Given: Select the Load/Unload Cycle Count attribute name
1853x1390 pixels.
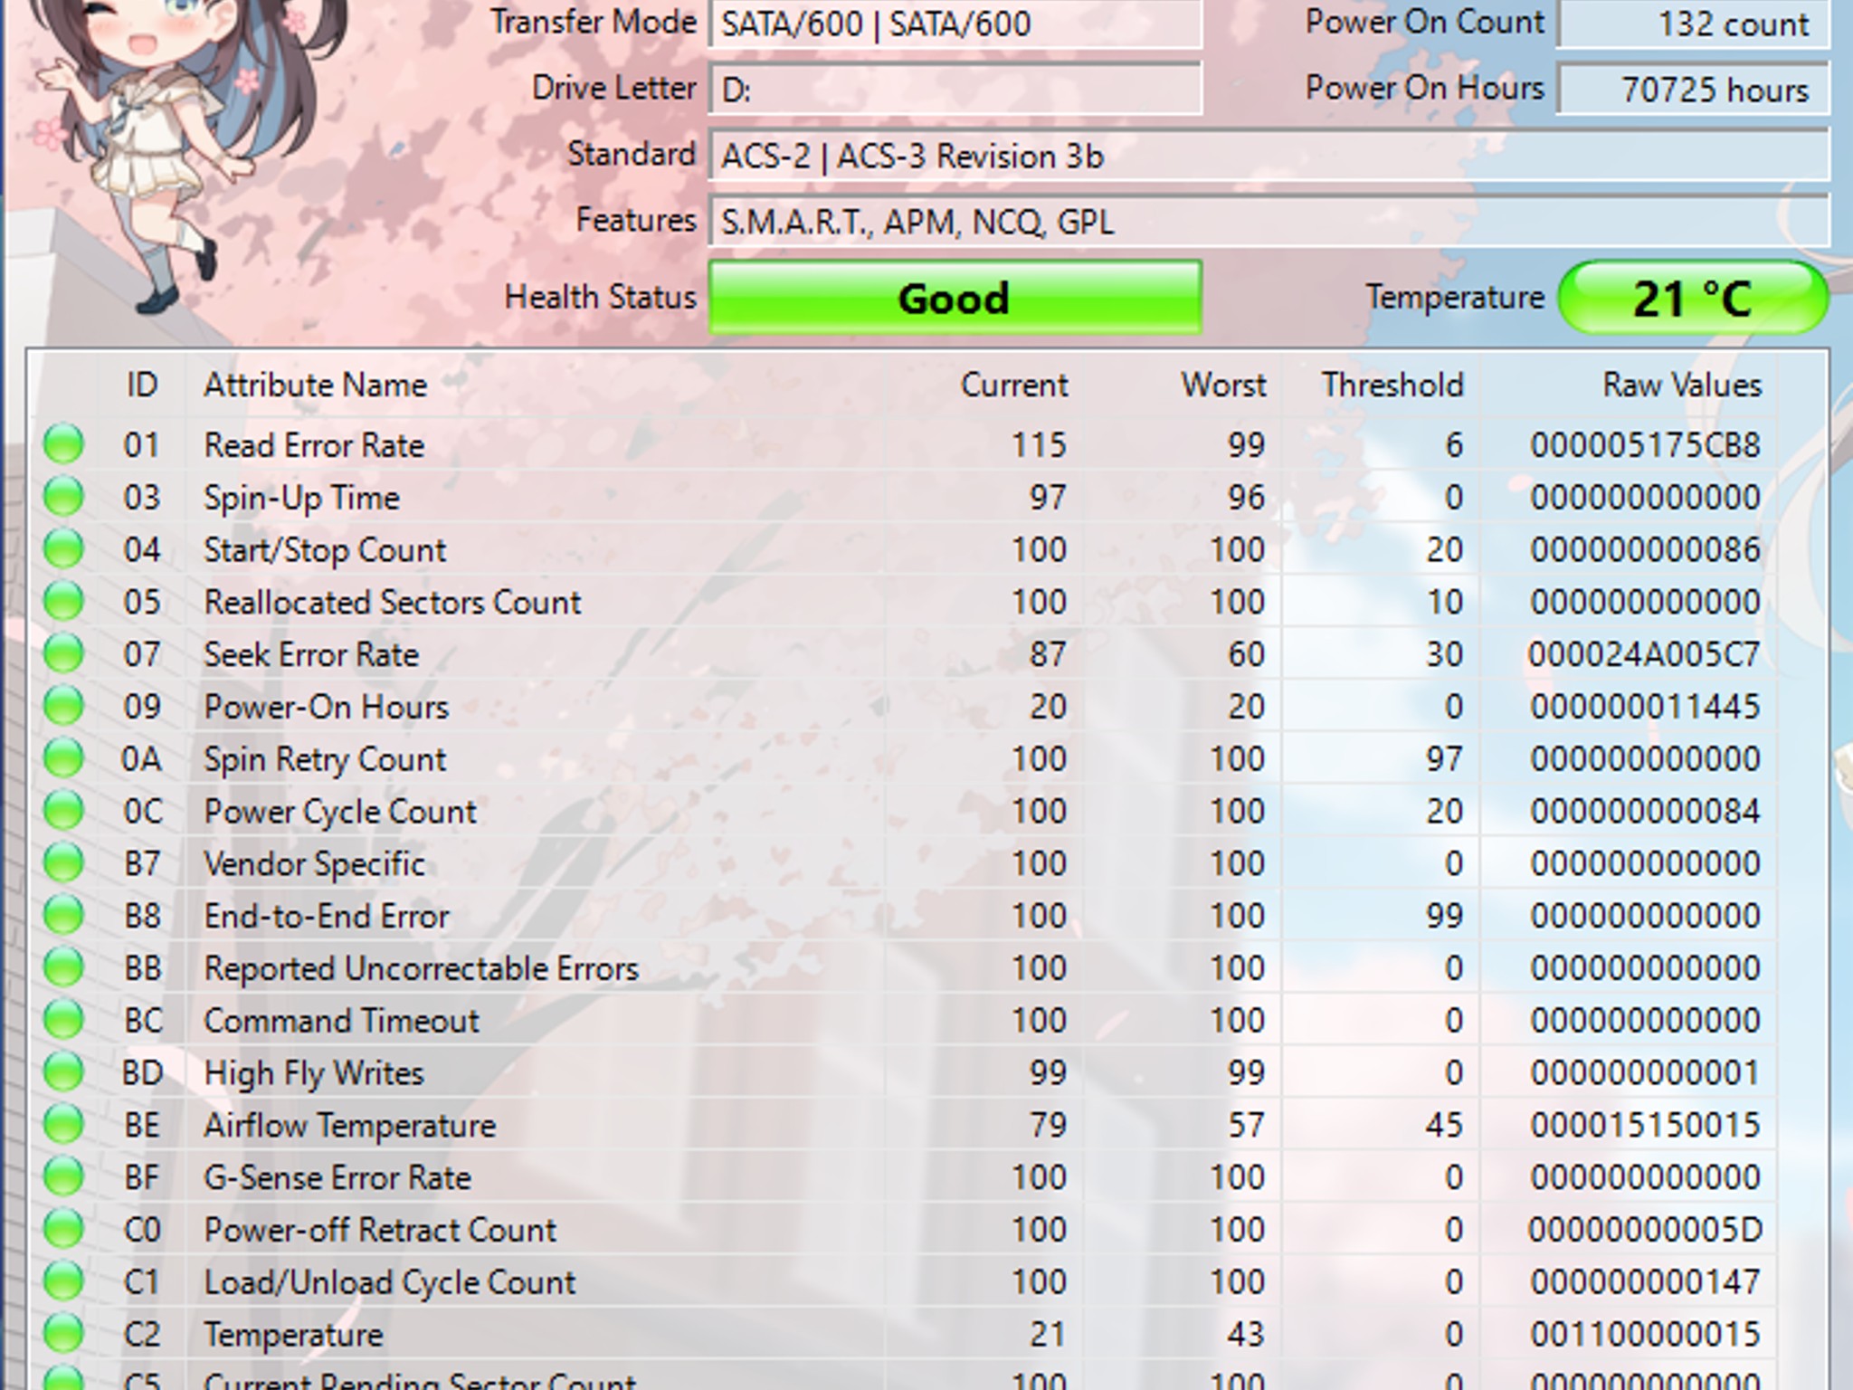Looking at the screenshot, I should point(390,1282).
